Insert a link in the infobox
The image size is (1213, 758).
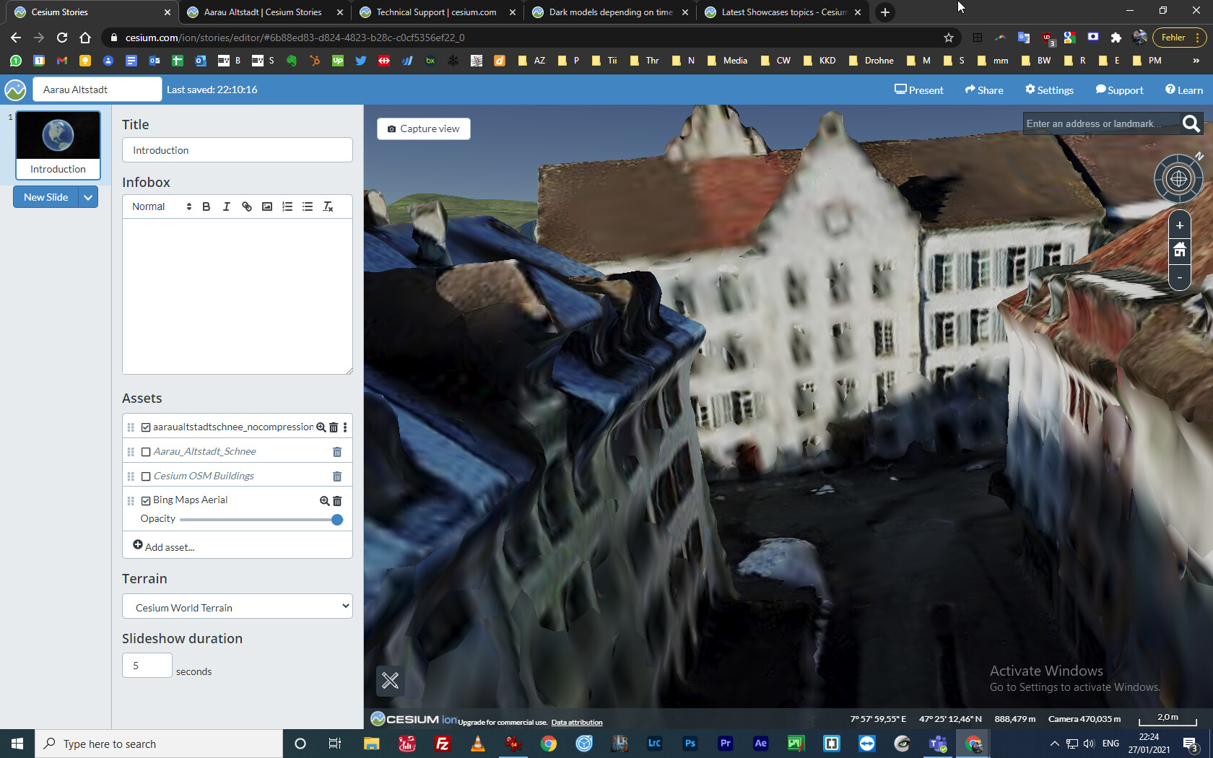click(x=247, y=206)
